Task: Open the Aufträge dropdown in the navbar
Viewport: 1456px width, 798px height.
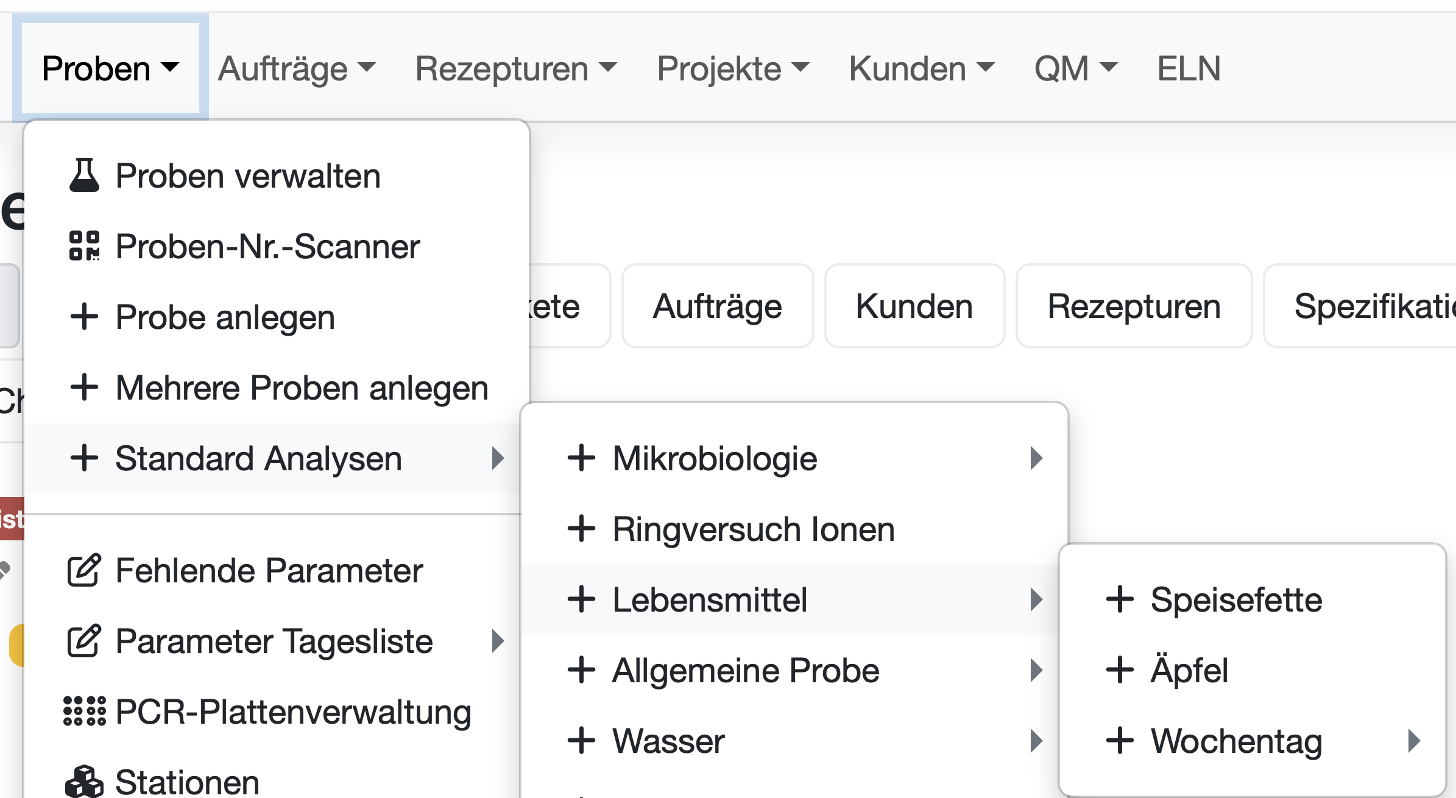Action: 297,68
